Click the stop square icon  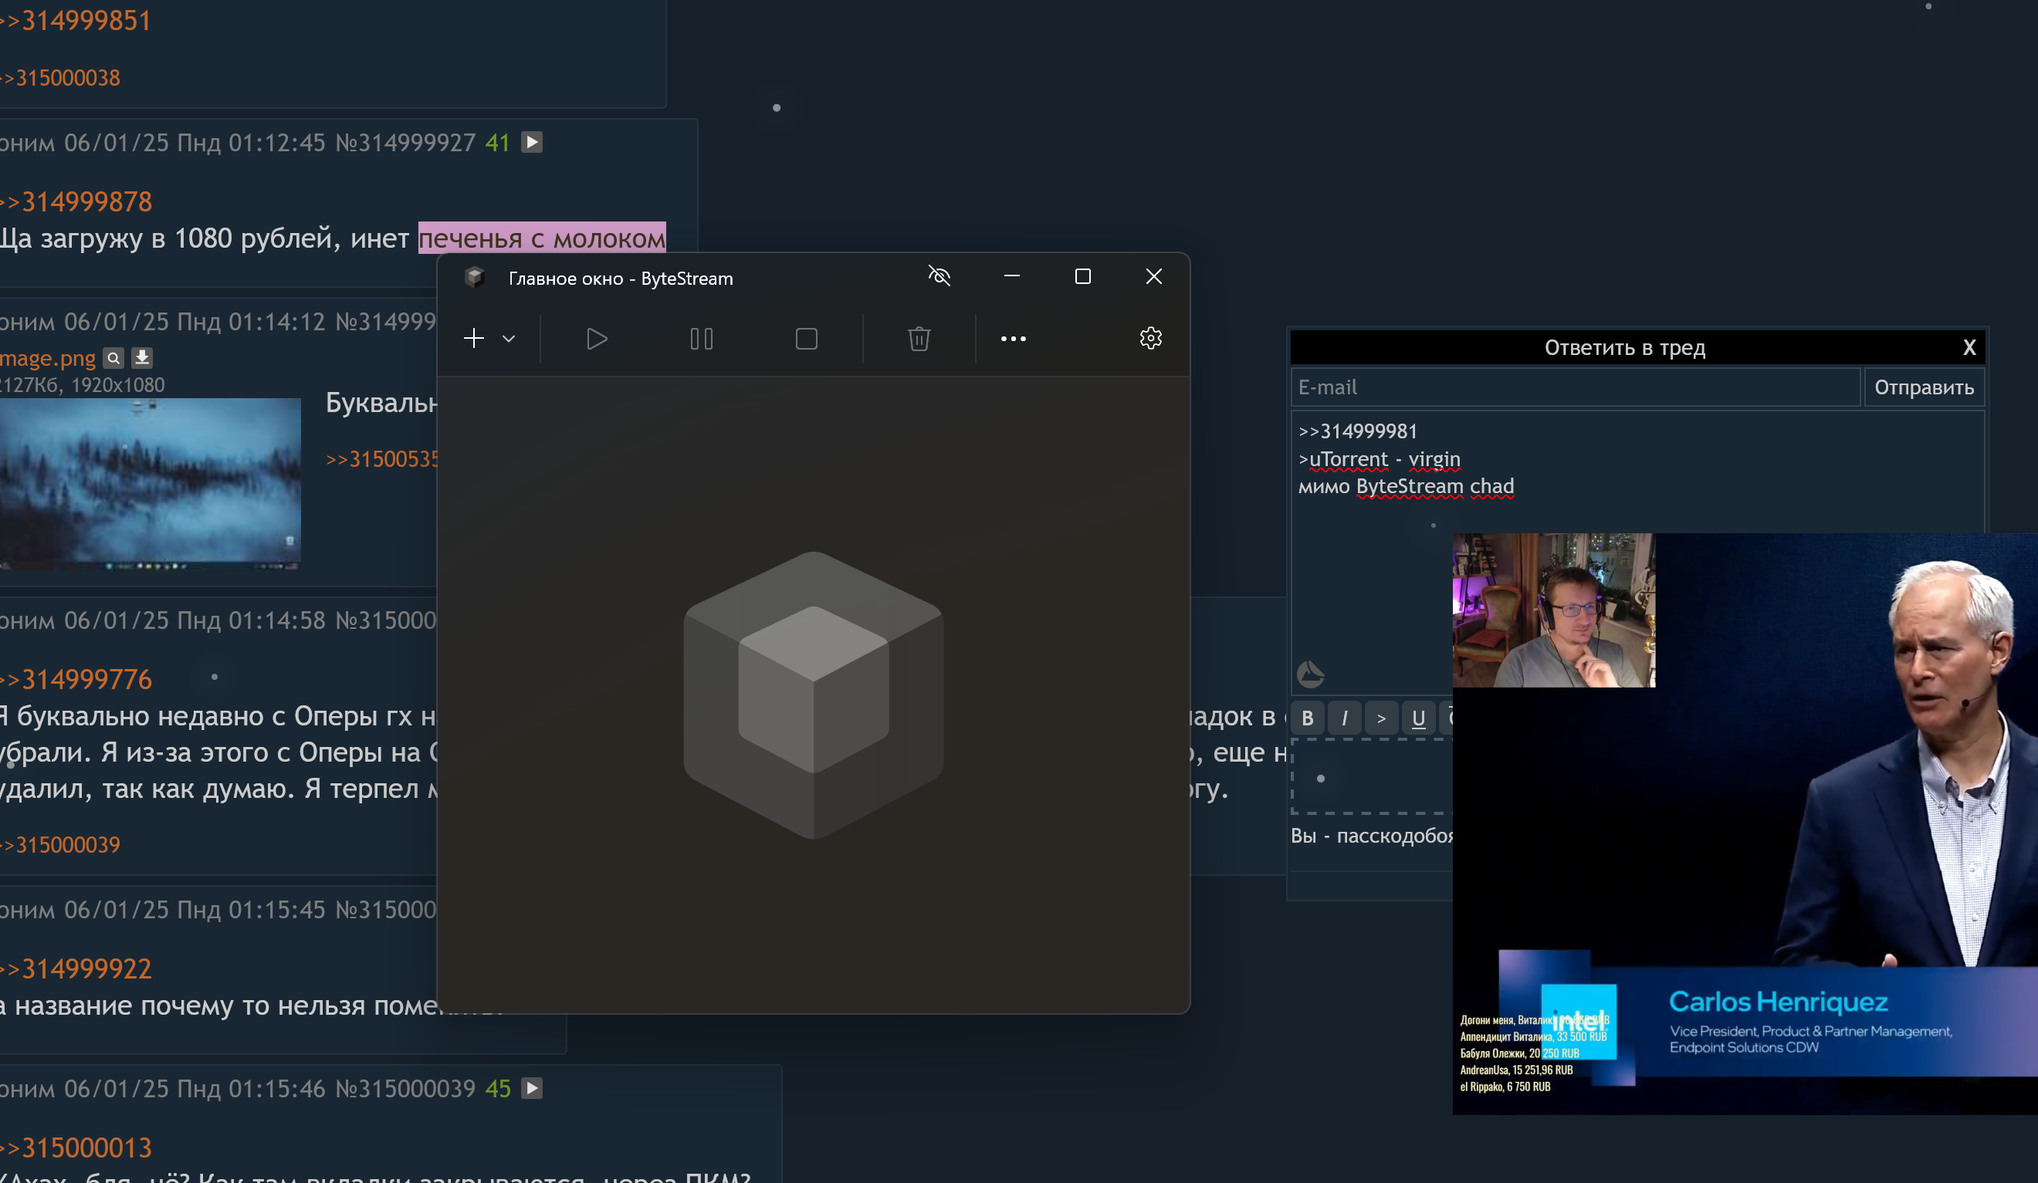[x=805, y=339]
